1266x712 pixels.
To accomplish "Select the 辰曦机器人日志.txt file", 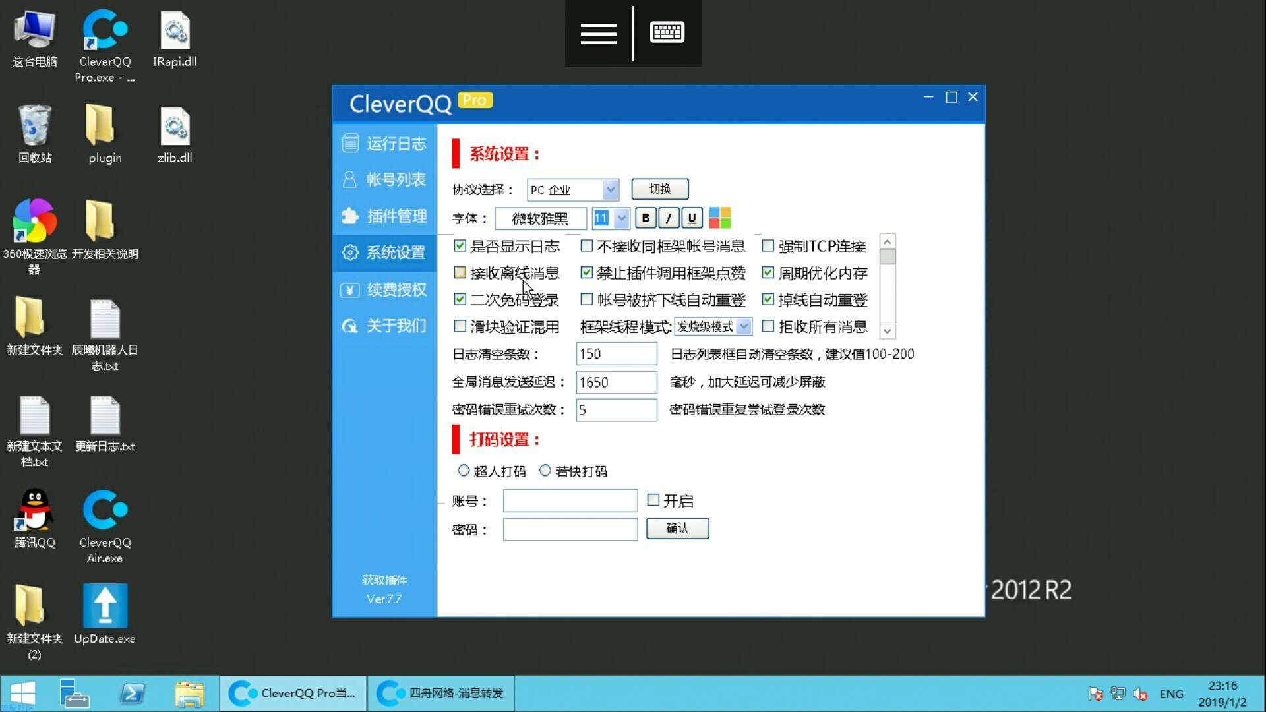I will (x=105, y=336).
